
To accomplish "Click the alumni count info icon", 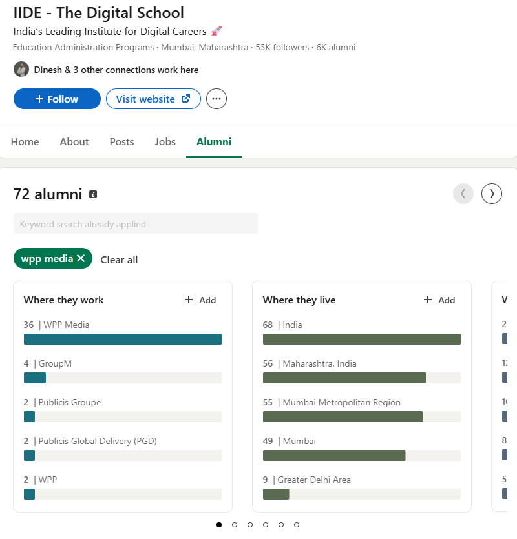I will click(93, 194).
